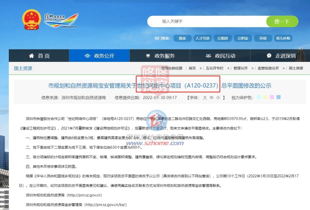The image size is (310, 210).
Task: Set font size to 中
Action: [212, 97]
